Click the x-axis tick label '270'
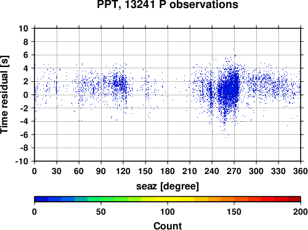308x230 pixels. (234, 171)
